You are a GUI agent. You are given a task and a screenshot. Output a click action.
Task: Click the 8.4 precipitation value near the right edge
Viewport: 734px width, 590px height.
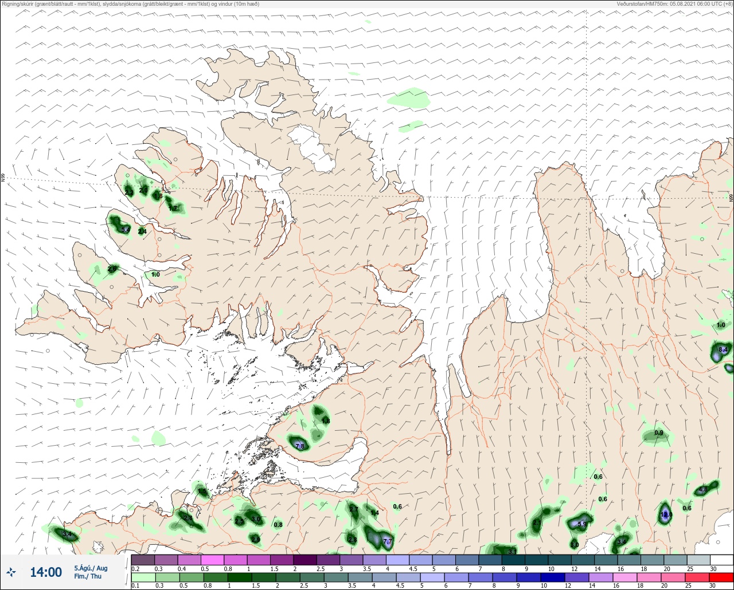[x=723, y=349]
